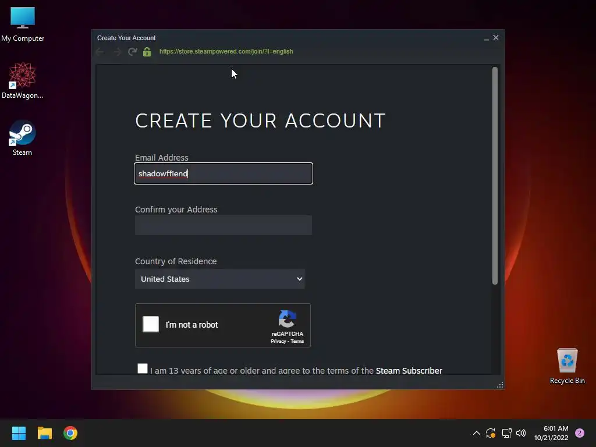Open My Computer desktop icon
The width and height of the screenshot is (596, 447).
(x=23, y=24)
